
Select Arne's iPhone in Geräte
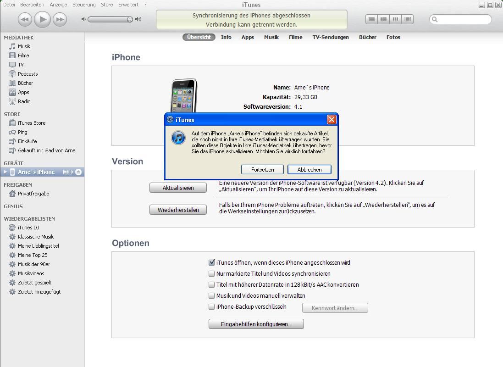(x=36, y=172)
